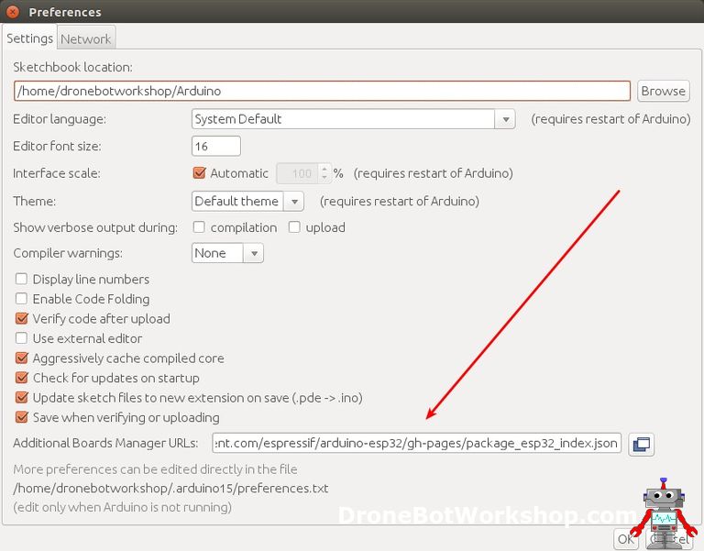
Task: Enable Display line numbers
Action: click(22, 279)
